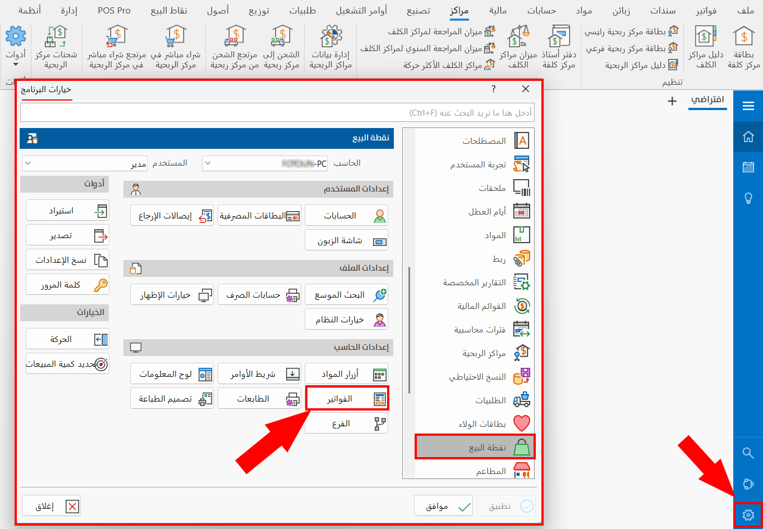Image resolution: width=763 pixels, height=529 pixels.
Task: Click the Ctrl+F search field
Action: 277,112
